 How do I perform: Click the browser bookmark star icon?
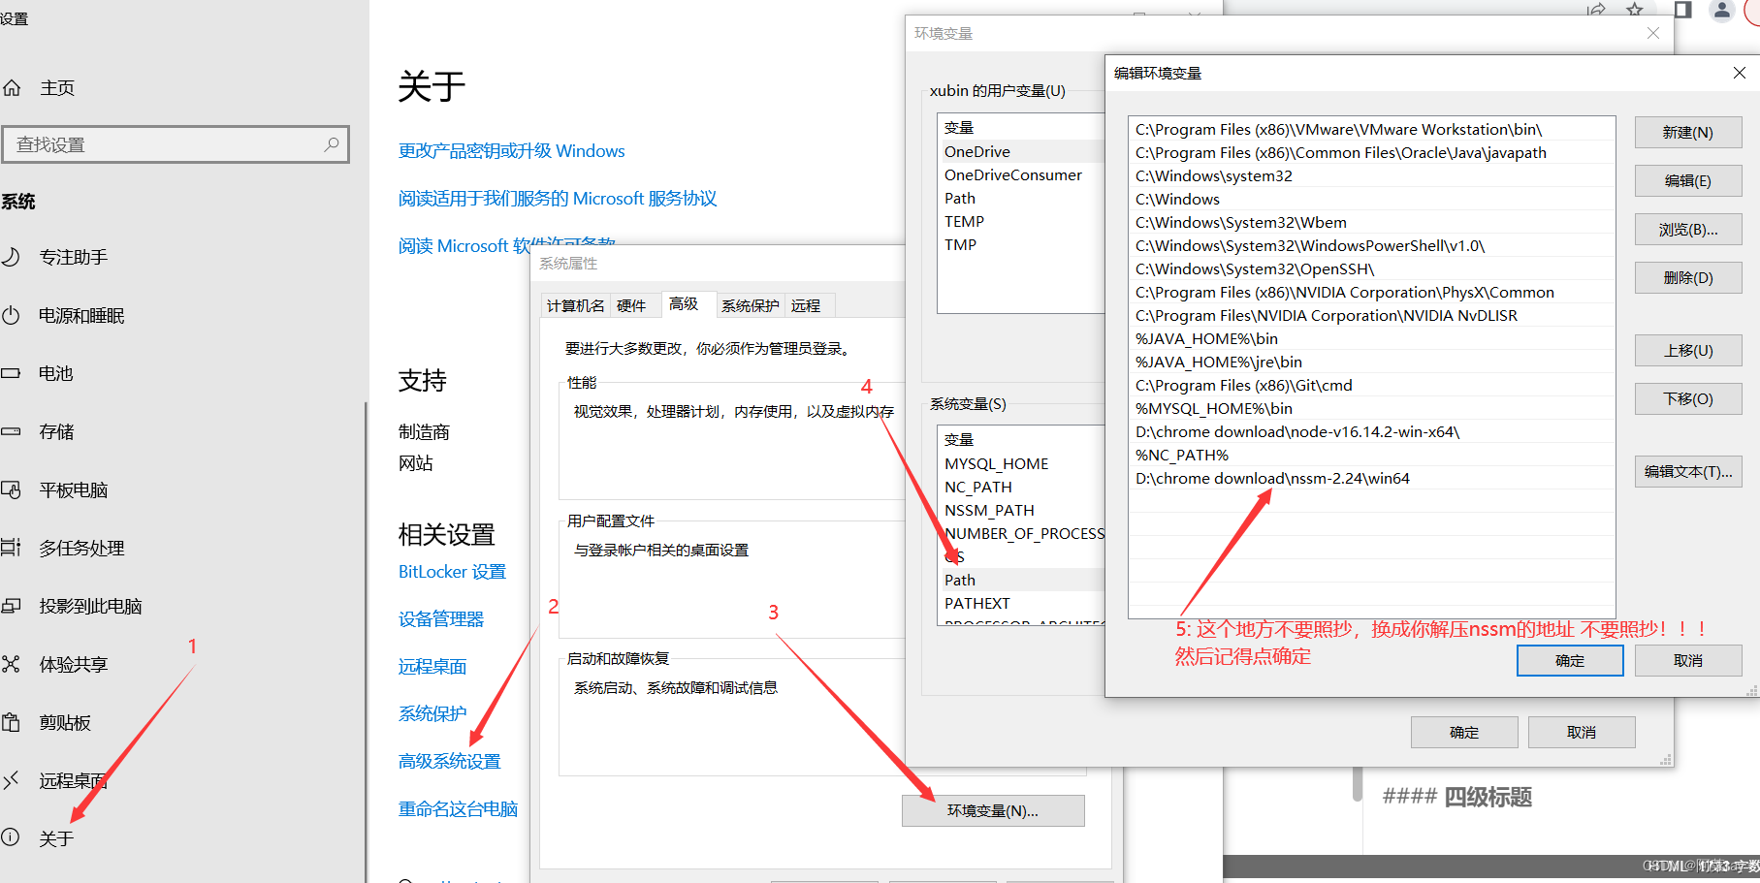1635,10
